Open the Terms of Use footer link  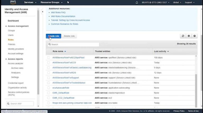pos(193,111)
